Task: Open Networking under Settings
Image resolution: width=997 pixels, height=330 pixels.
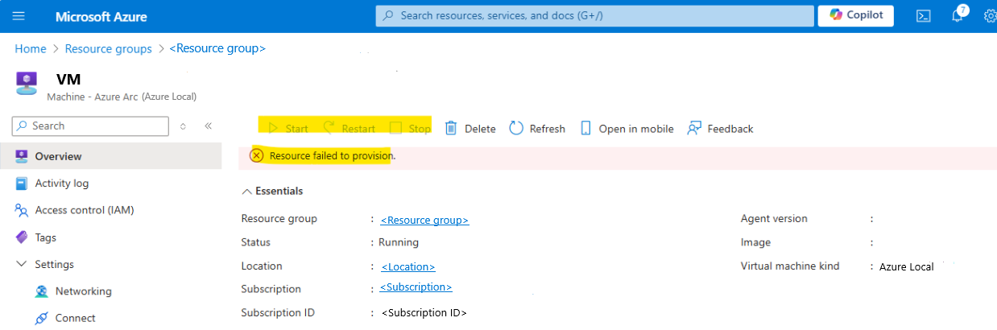Action: [83, 291]
